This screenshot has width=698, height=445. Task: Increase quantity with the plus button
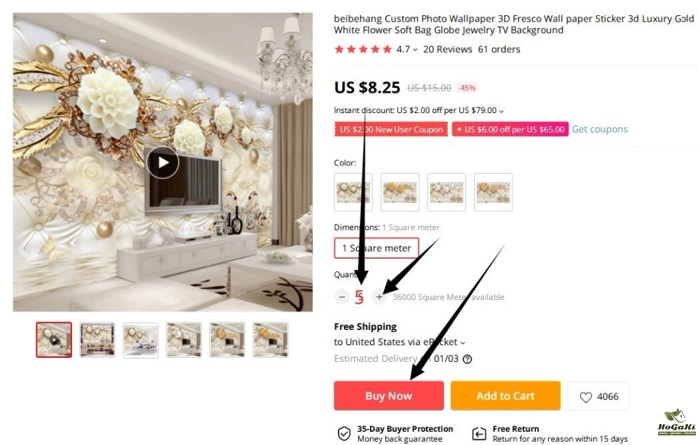click(x=379, y=297)
